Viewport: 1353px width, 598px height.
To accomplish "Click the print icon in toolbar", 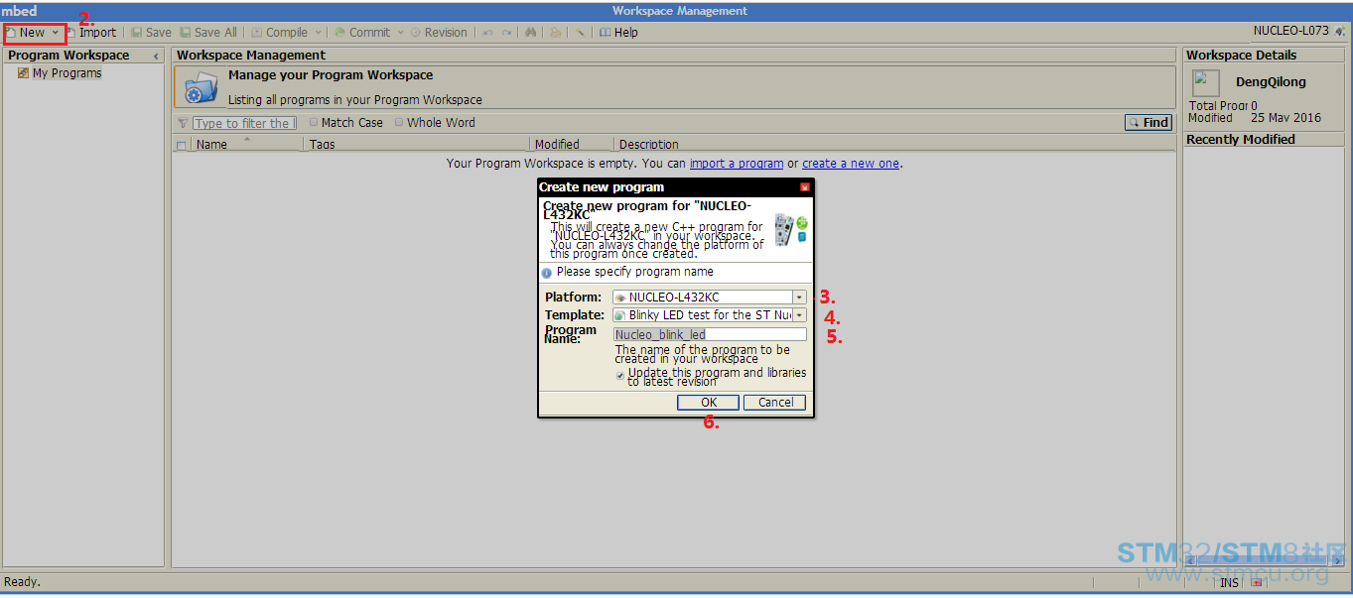I will click(x=555, y=33).
